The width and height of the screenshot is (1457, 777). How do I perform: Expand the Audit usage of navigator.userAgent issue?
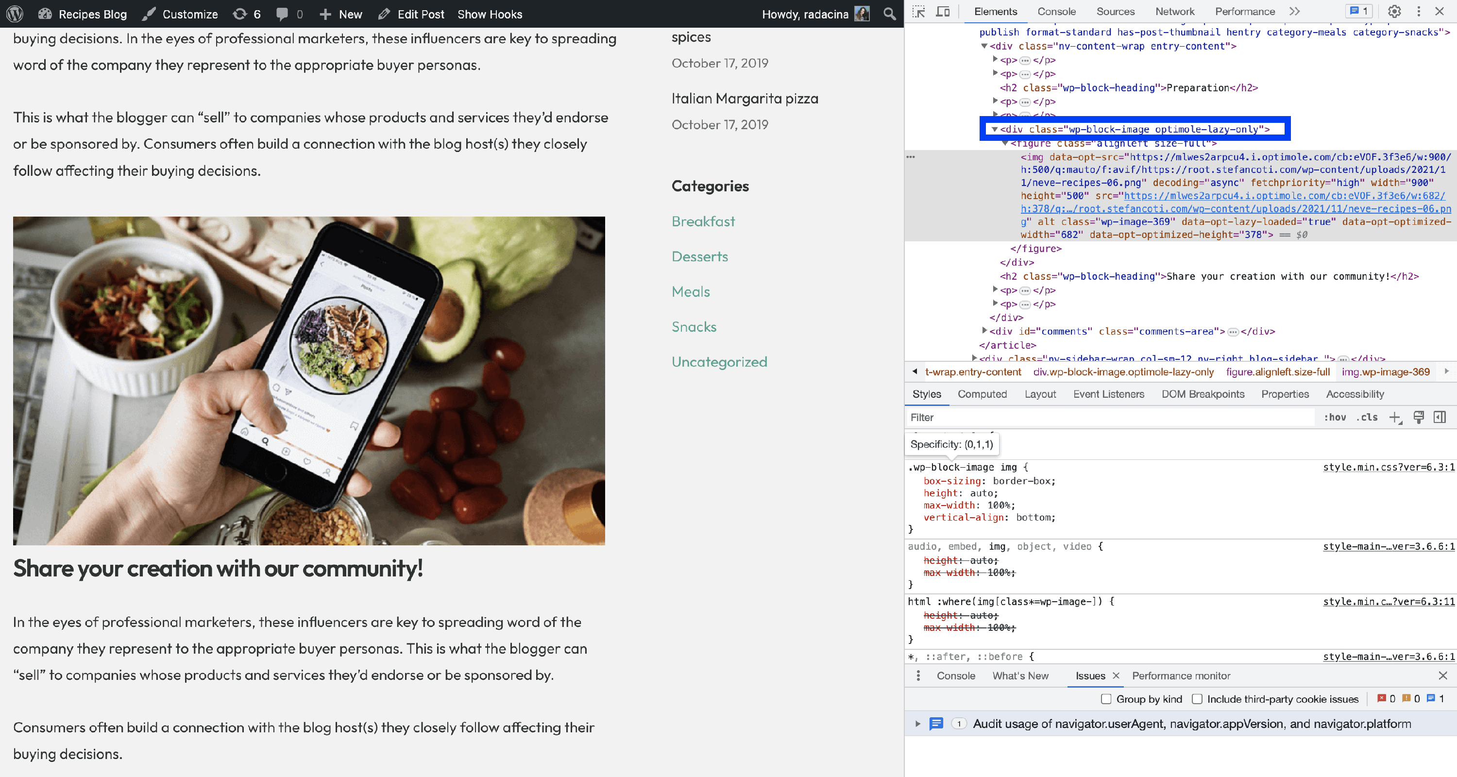917,724
